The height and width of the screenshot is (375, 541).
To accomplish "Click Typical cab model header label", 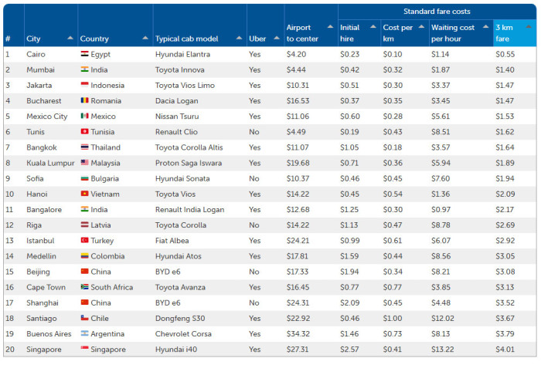I will [187, 39].
